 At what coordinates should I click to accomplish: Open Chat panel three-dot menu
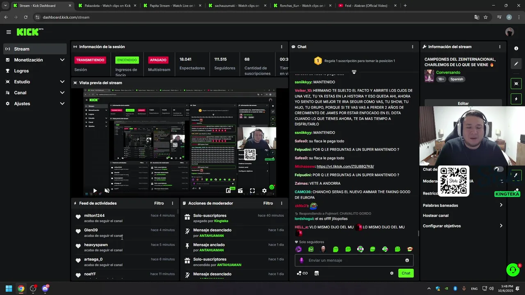[412, 47]
